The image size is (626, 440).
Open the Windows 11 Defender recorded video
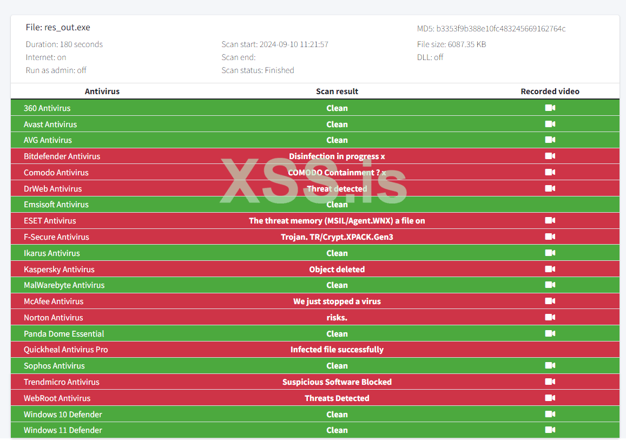click(550, 430)
